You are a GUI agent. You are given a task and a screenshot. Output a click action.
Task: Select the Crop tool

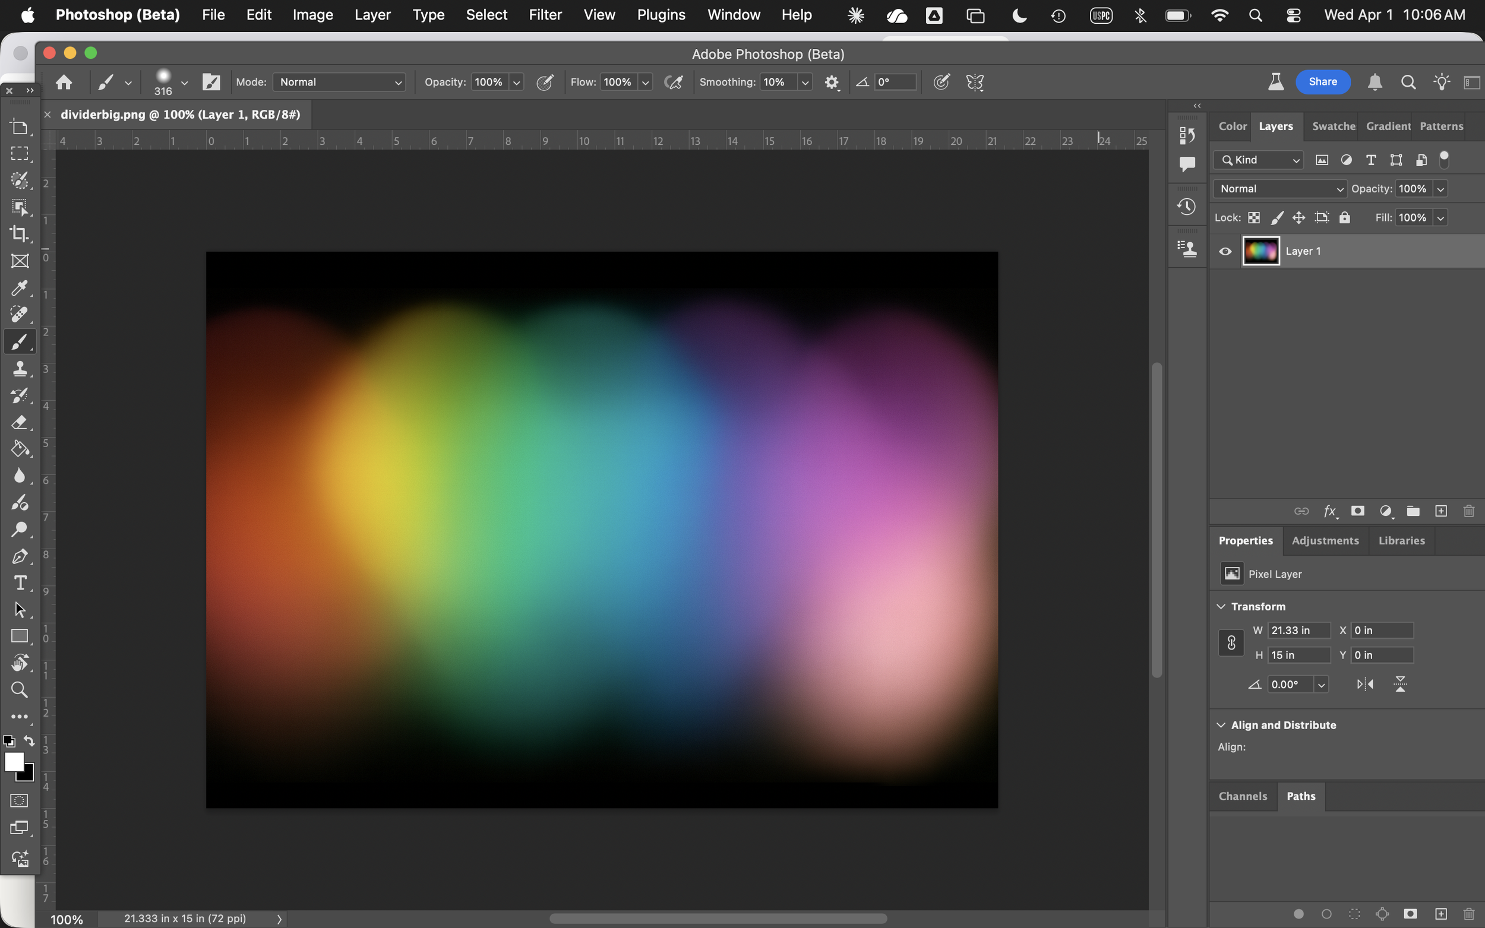click(20, 233)
